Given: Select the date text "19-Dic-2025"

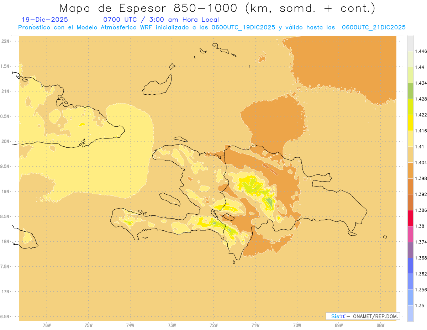Looking at the screenshot, I should (44, 20).
